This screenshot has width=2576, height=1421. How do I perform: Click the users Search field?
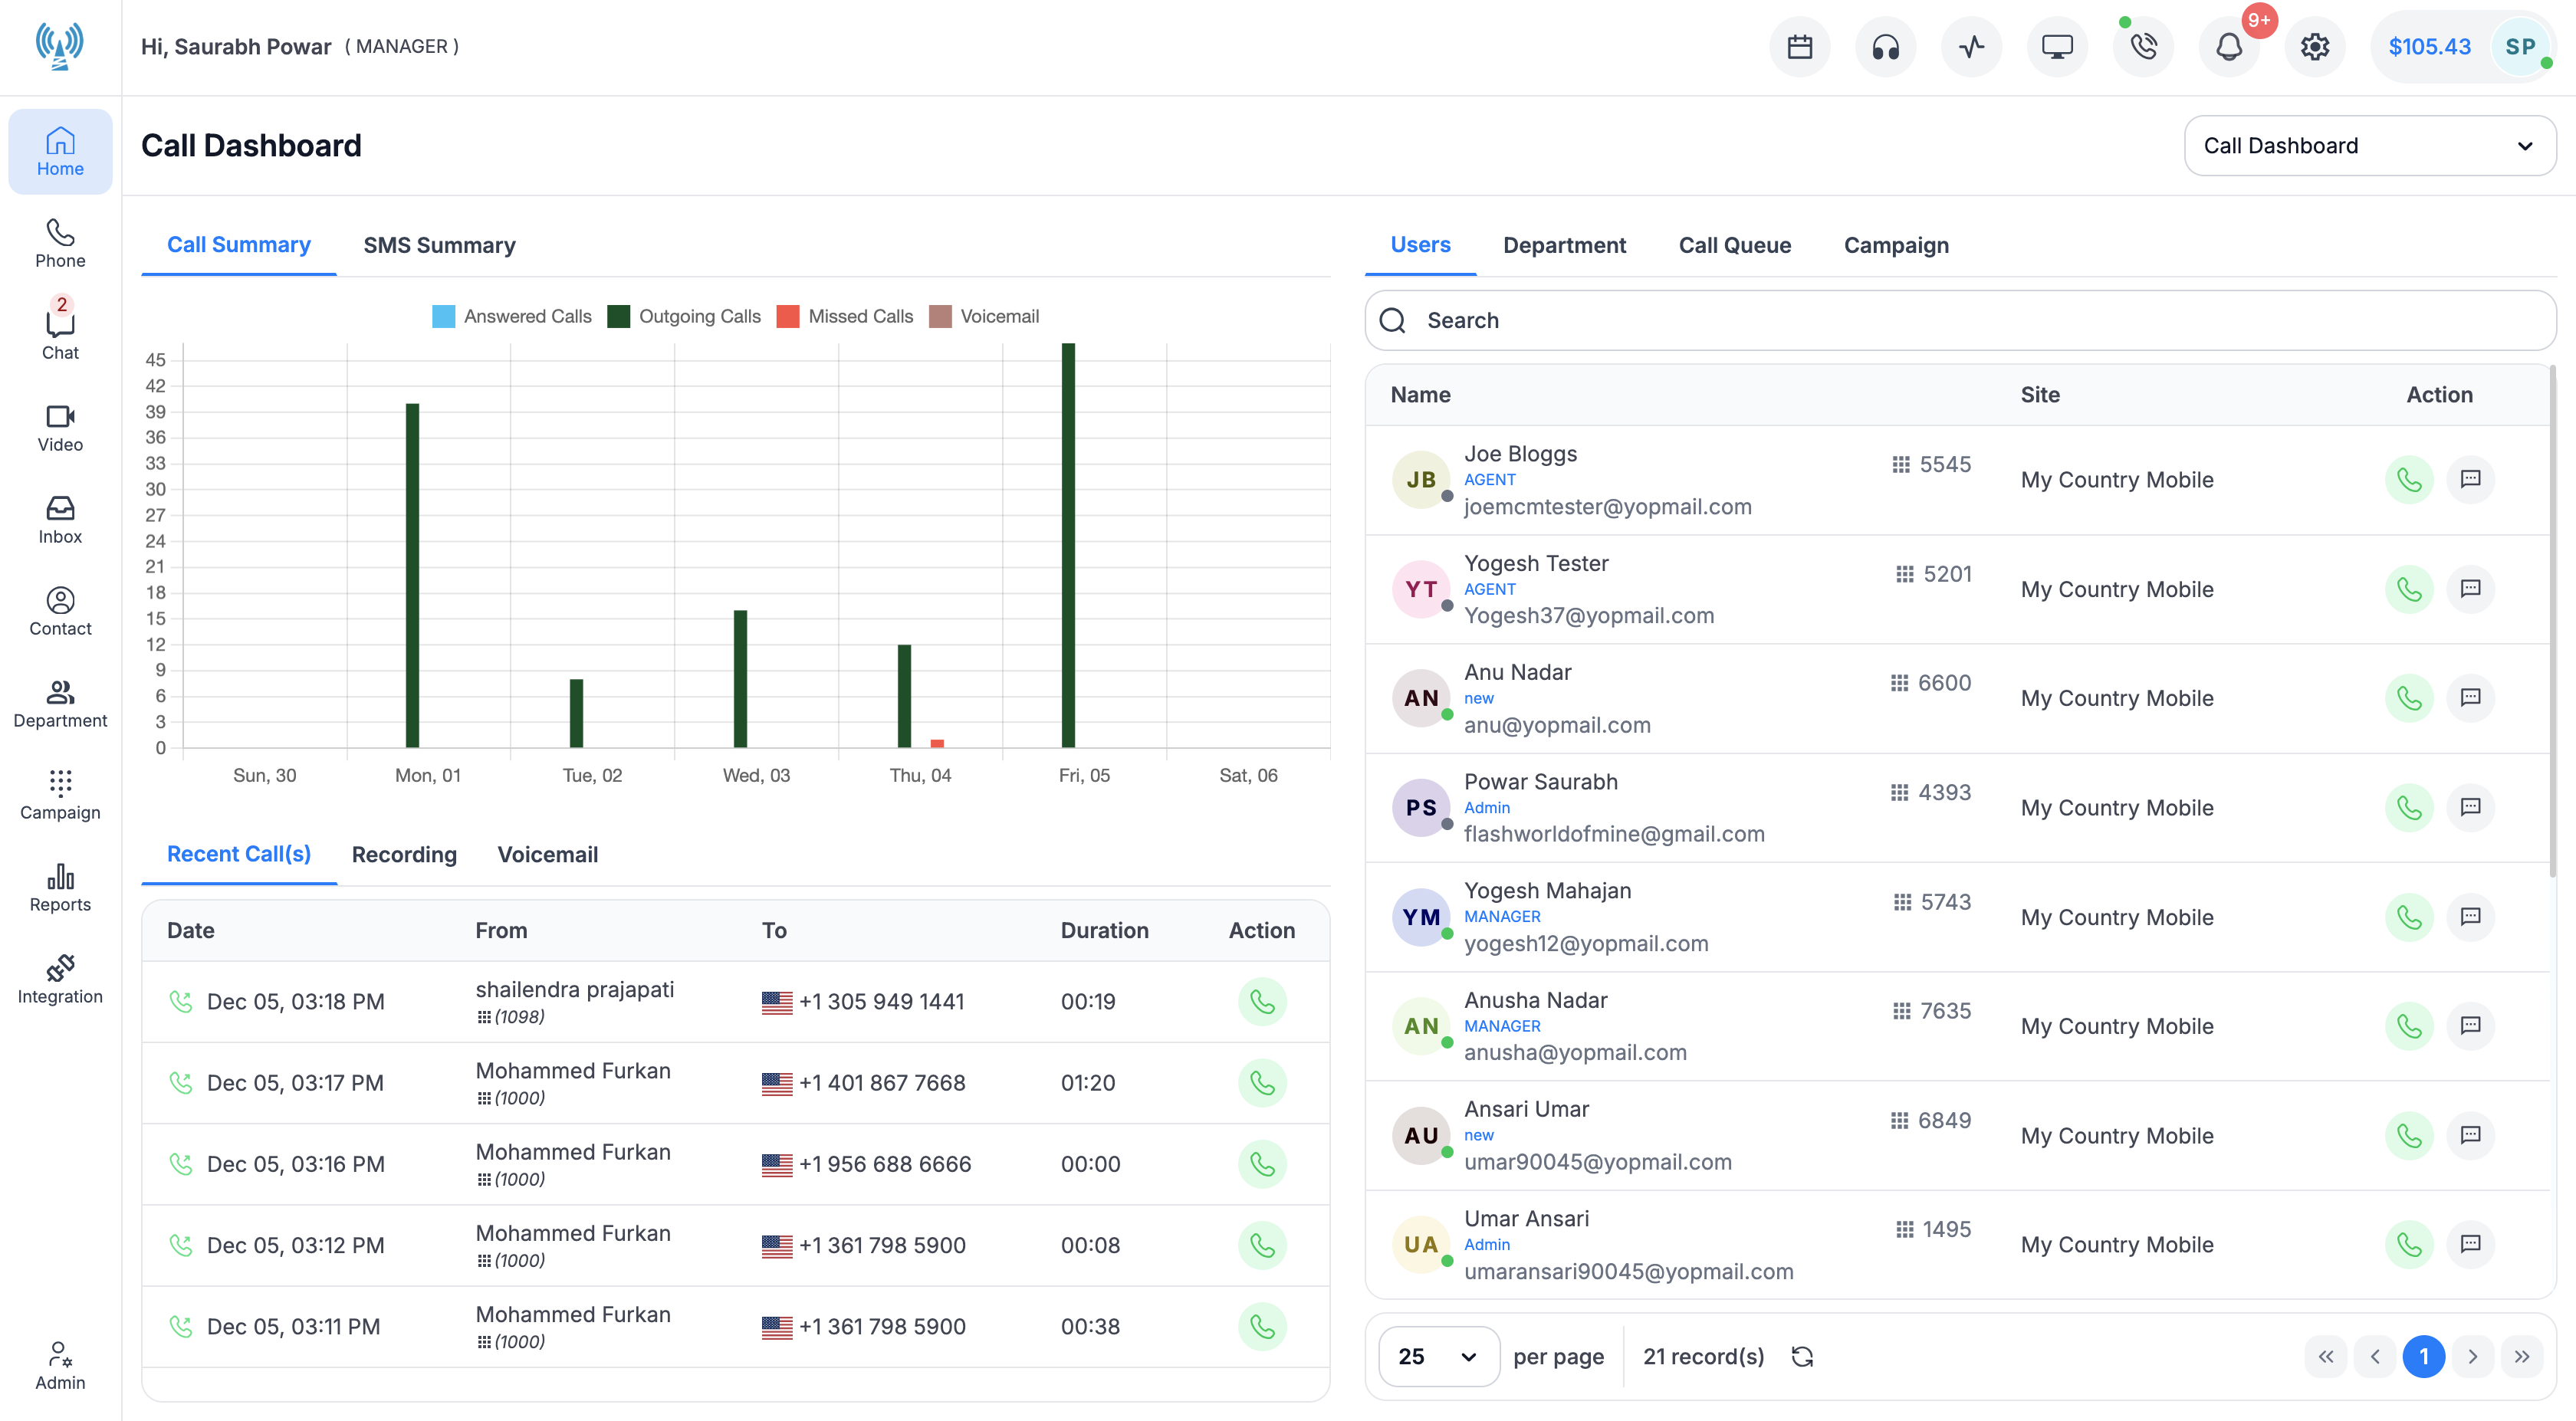coord(1960,320)
